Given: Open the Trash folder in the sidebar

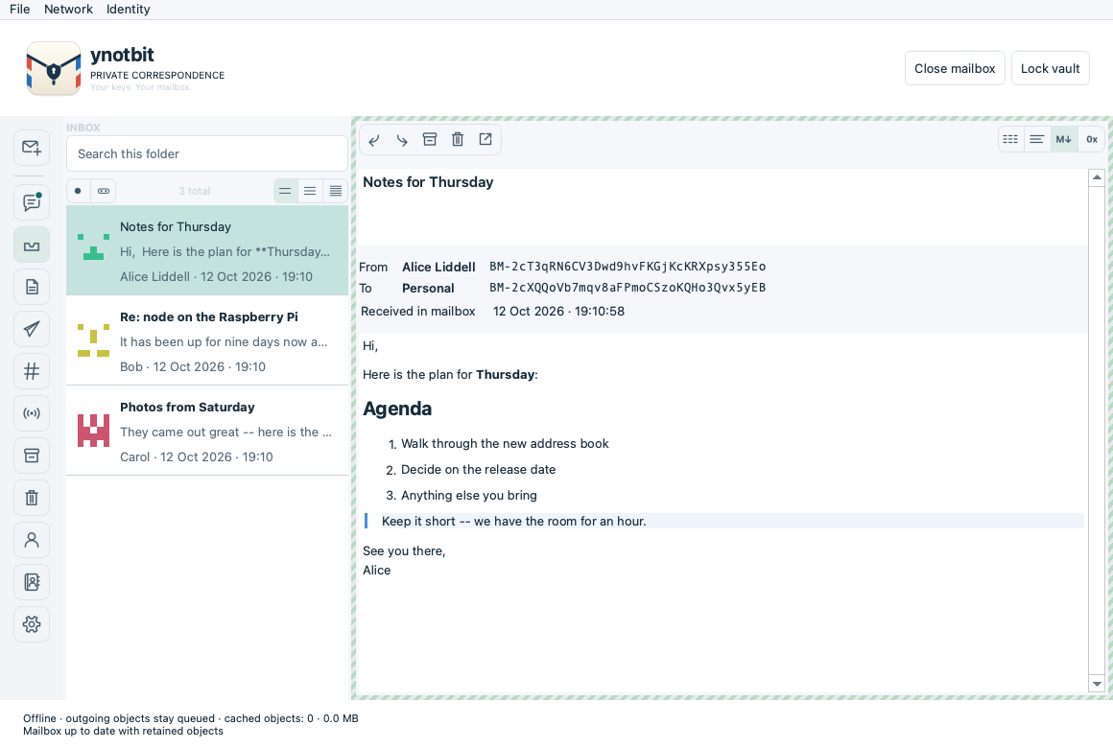Looking at the screenshot, I should pyautogui.click(x=32, y=498).
